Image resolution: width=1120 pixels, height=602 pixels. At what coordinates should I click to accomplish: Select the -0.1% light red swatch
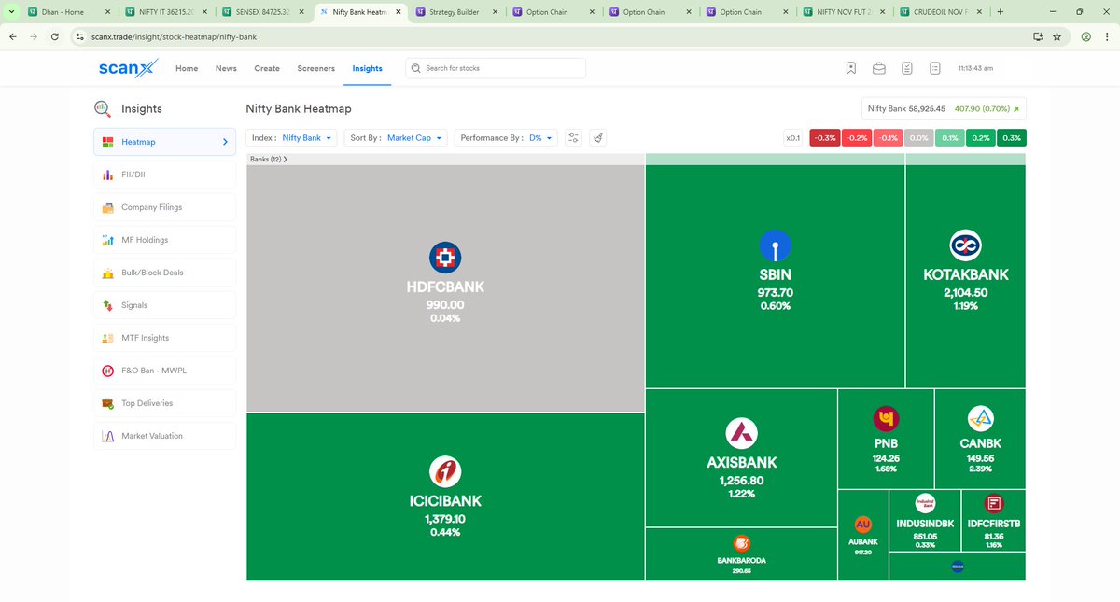tap(888, 138)
